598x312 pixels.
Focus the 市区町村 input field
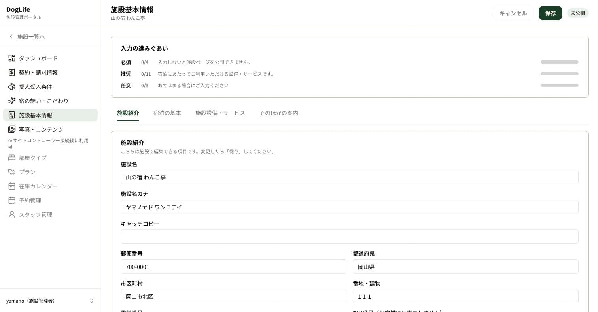pos(233,296)
